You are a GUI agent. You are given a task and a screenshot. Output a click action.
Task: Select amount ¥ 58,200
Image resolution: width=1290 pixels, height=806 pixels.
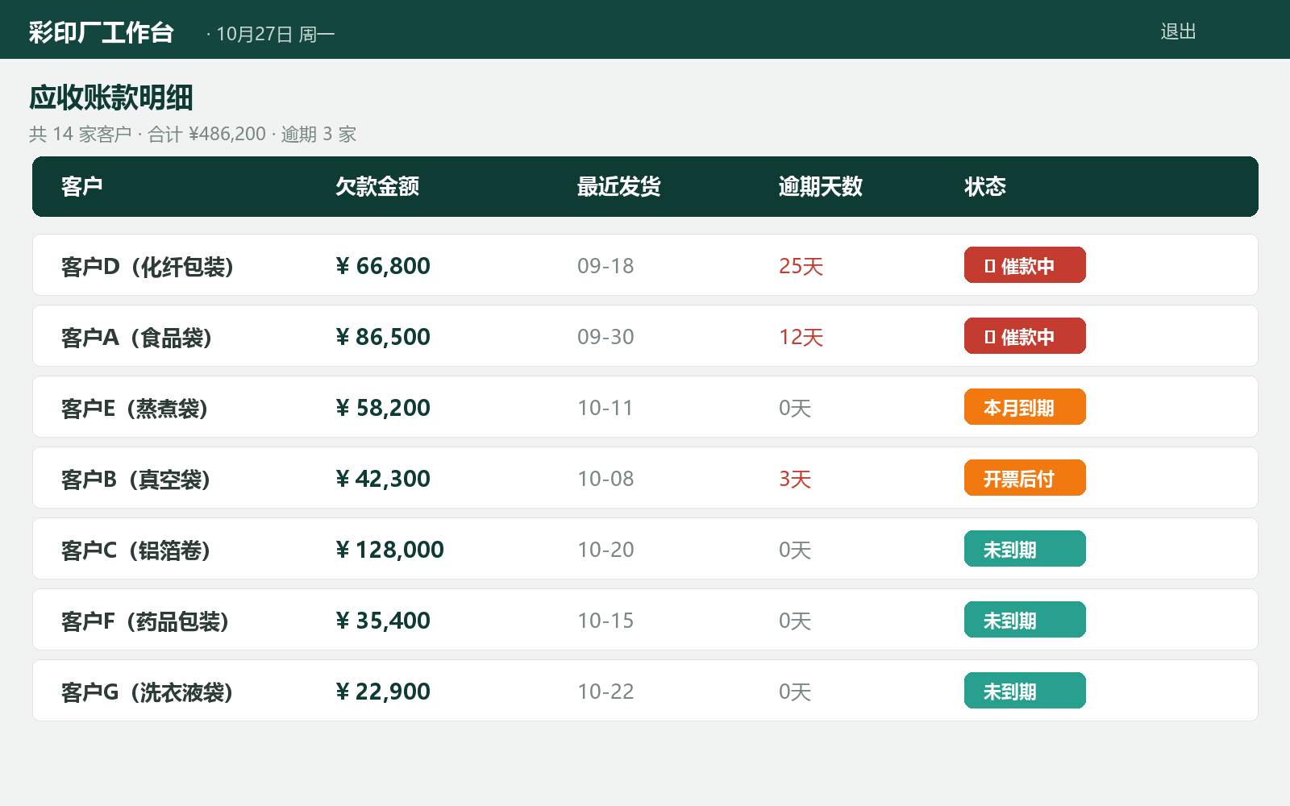[x=383, y=408]
